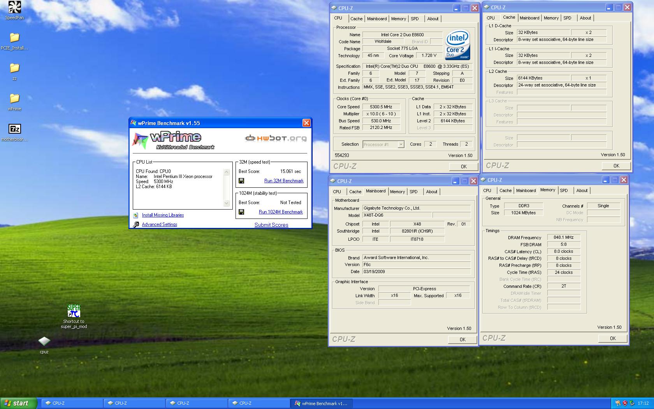
Task: Open the wPrime folder on desktop
Action: [x=14, y=98]
